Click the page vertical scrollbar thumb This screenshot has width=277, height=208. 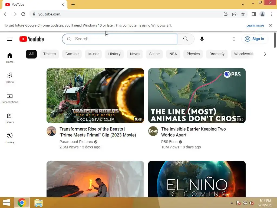pyautogui.click(x=275, y=40)
